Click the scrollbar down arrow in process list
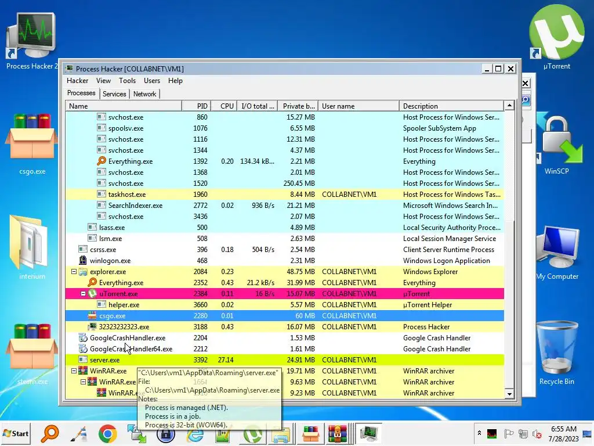Image resolution: width=594 pixels, height=446 pixels. click(509, 394)
